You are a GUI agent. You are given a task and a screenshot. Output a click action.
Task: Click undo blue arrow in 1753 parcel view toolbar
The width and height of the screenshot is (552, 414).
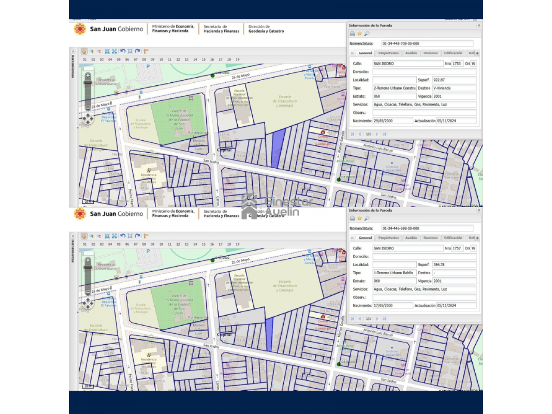click(123, 51)
